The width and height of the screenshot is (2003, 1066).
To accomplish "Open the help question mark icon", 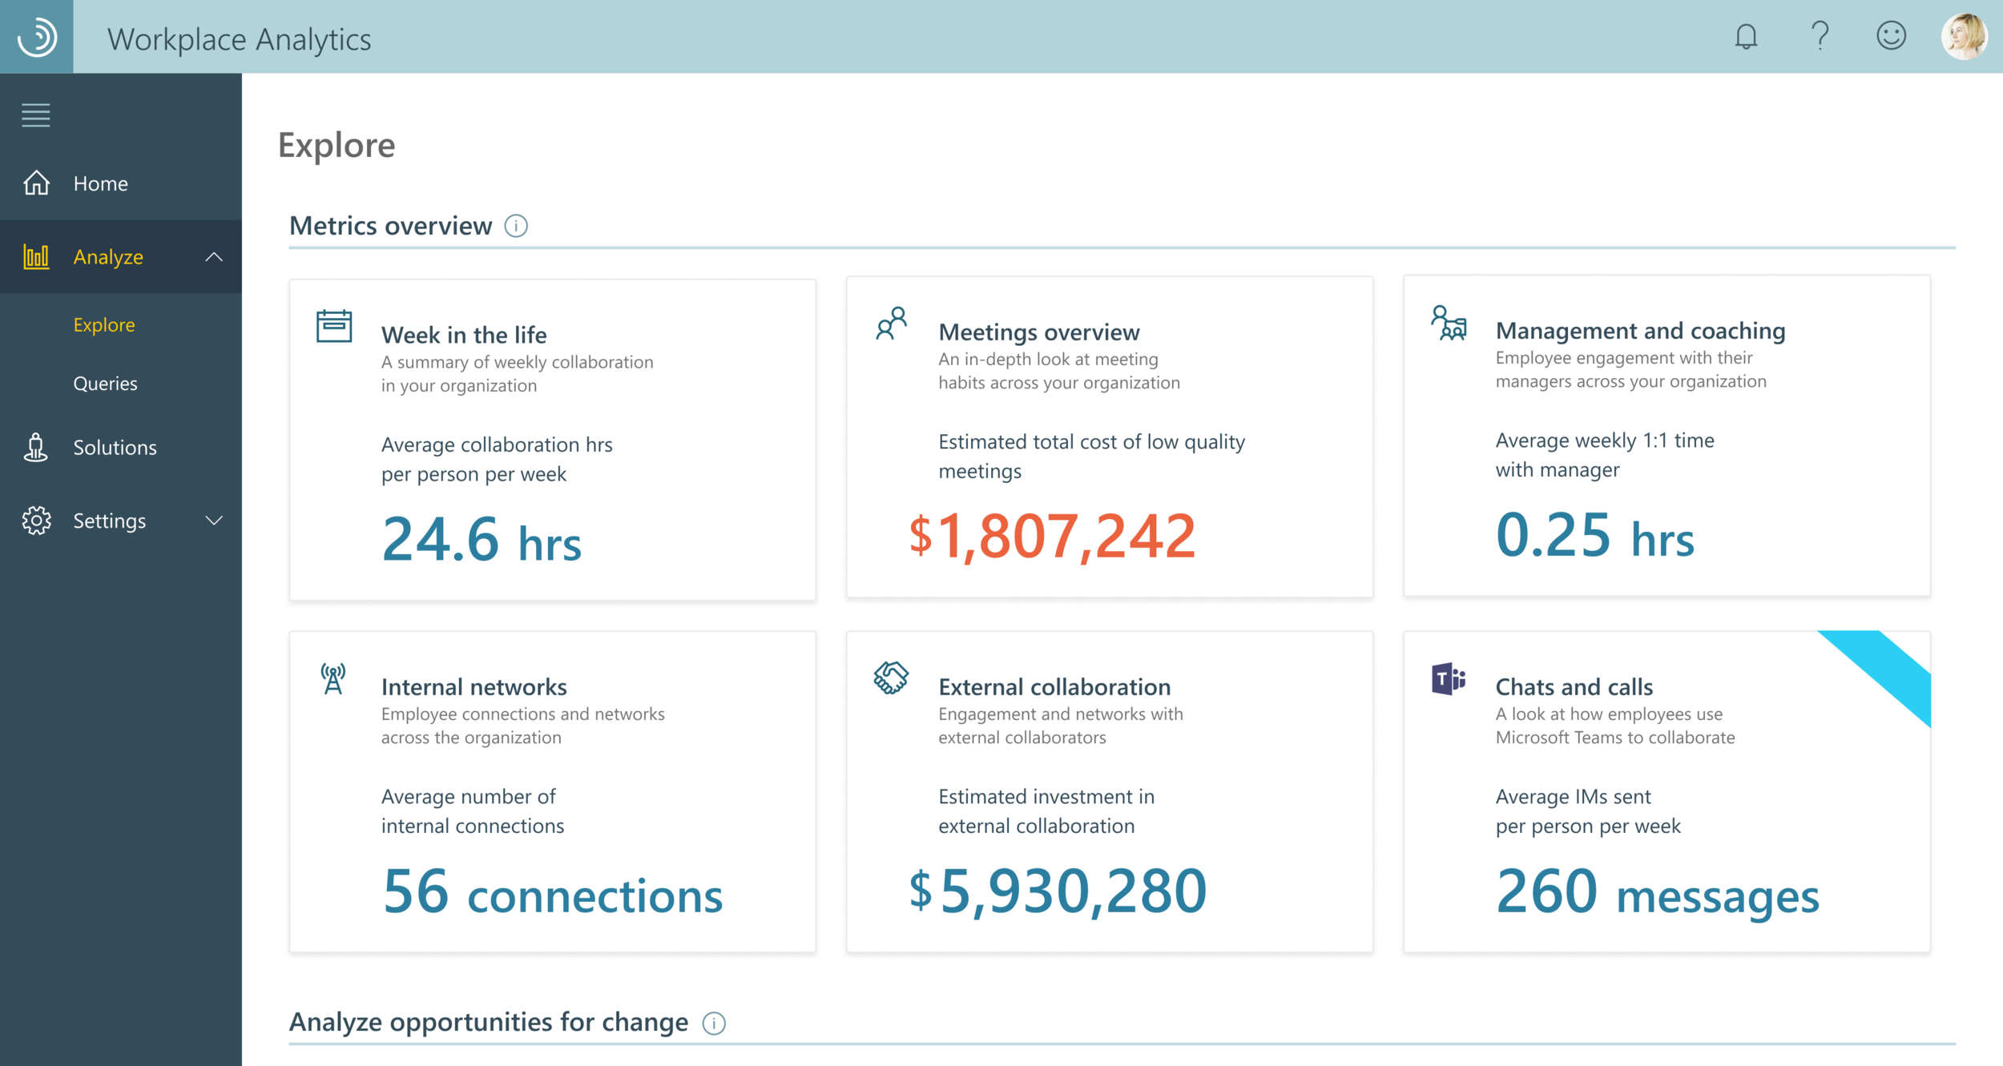I will point(1820,37).
